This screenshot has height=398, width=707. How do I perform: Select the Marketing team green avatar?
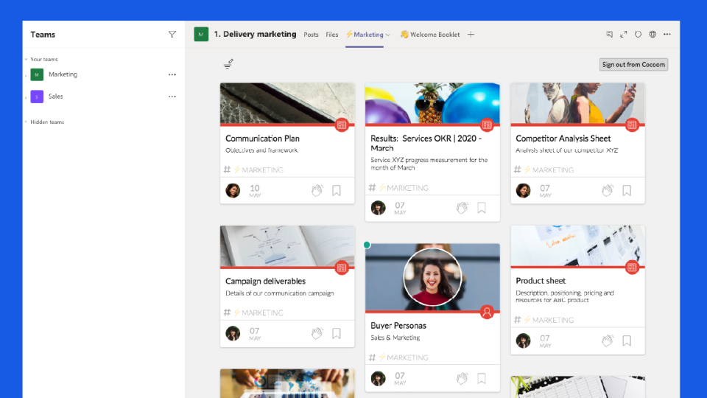coord(37,74)
